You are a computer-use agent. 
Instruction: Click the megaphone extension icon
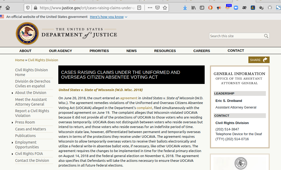[219, 8]
